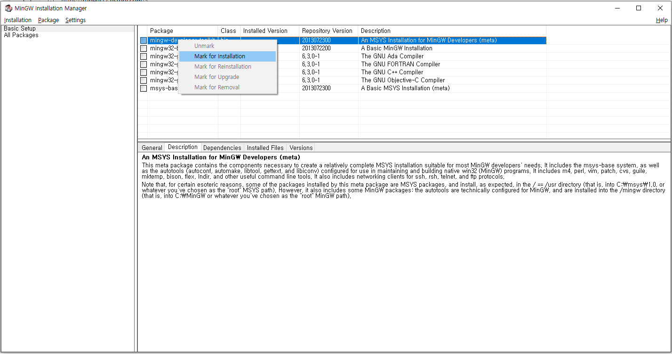Click version 2013072200 in repository column
Viewport: 672px width, 354px height.
pyautogui.click(x=316, y=48)
